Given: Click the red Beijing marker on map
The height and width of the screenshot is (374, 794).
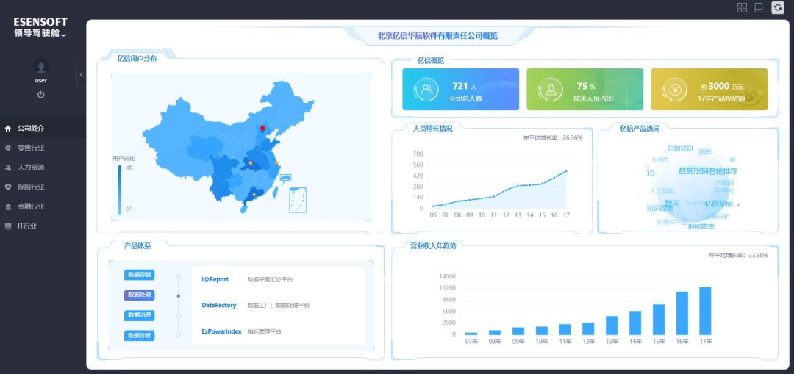Looking at the screenshot, I should click(x=262, y=128).
